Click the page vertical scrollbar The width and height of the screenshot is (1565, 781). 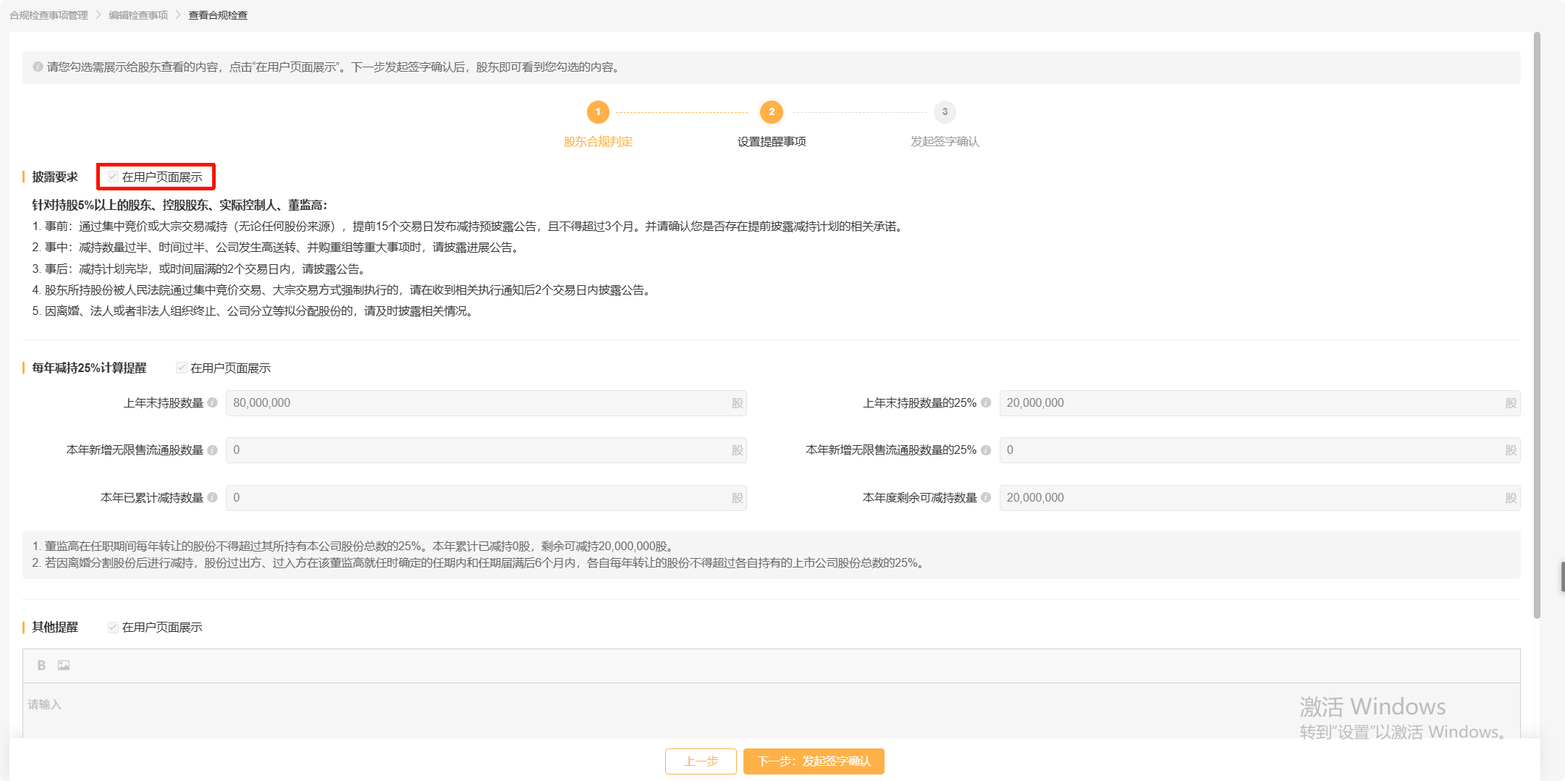[x=1537, y=326]
